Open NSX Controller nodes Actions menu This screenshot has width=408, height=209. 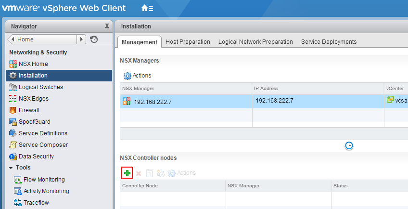click(x=182, y=173)
